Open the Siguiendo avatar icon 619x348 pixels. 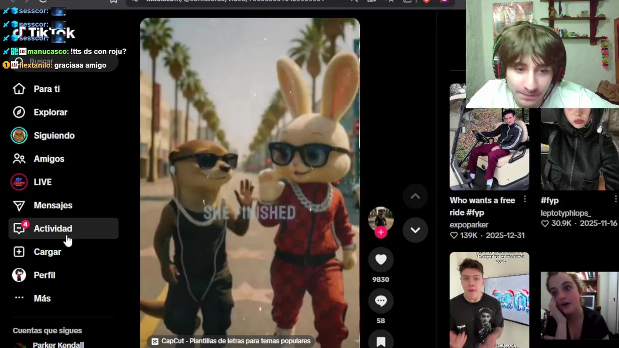click(19, 135)
